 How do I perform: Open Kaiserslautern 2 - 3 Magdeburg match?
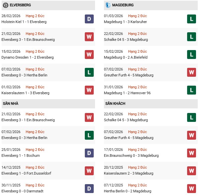(x=129, y=173)
